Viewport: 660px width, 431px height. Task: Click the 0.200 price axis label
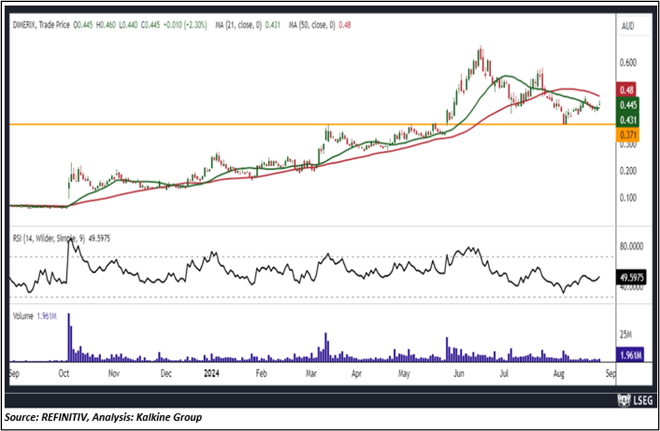[628, 171]
